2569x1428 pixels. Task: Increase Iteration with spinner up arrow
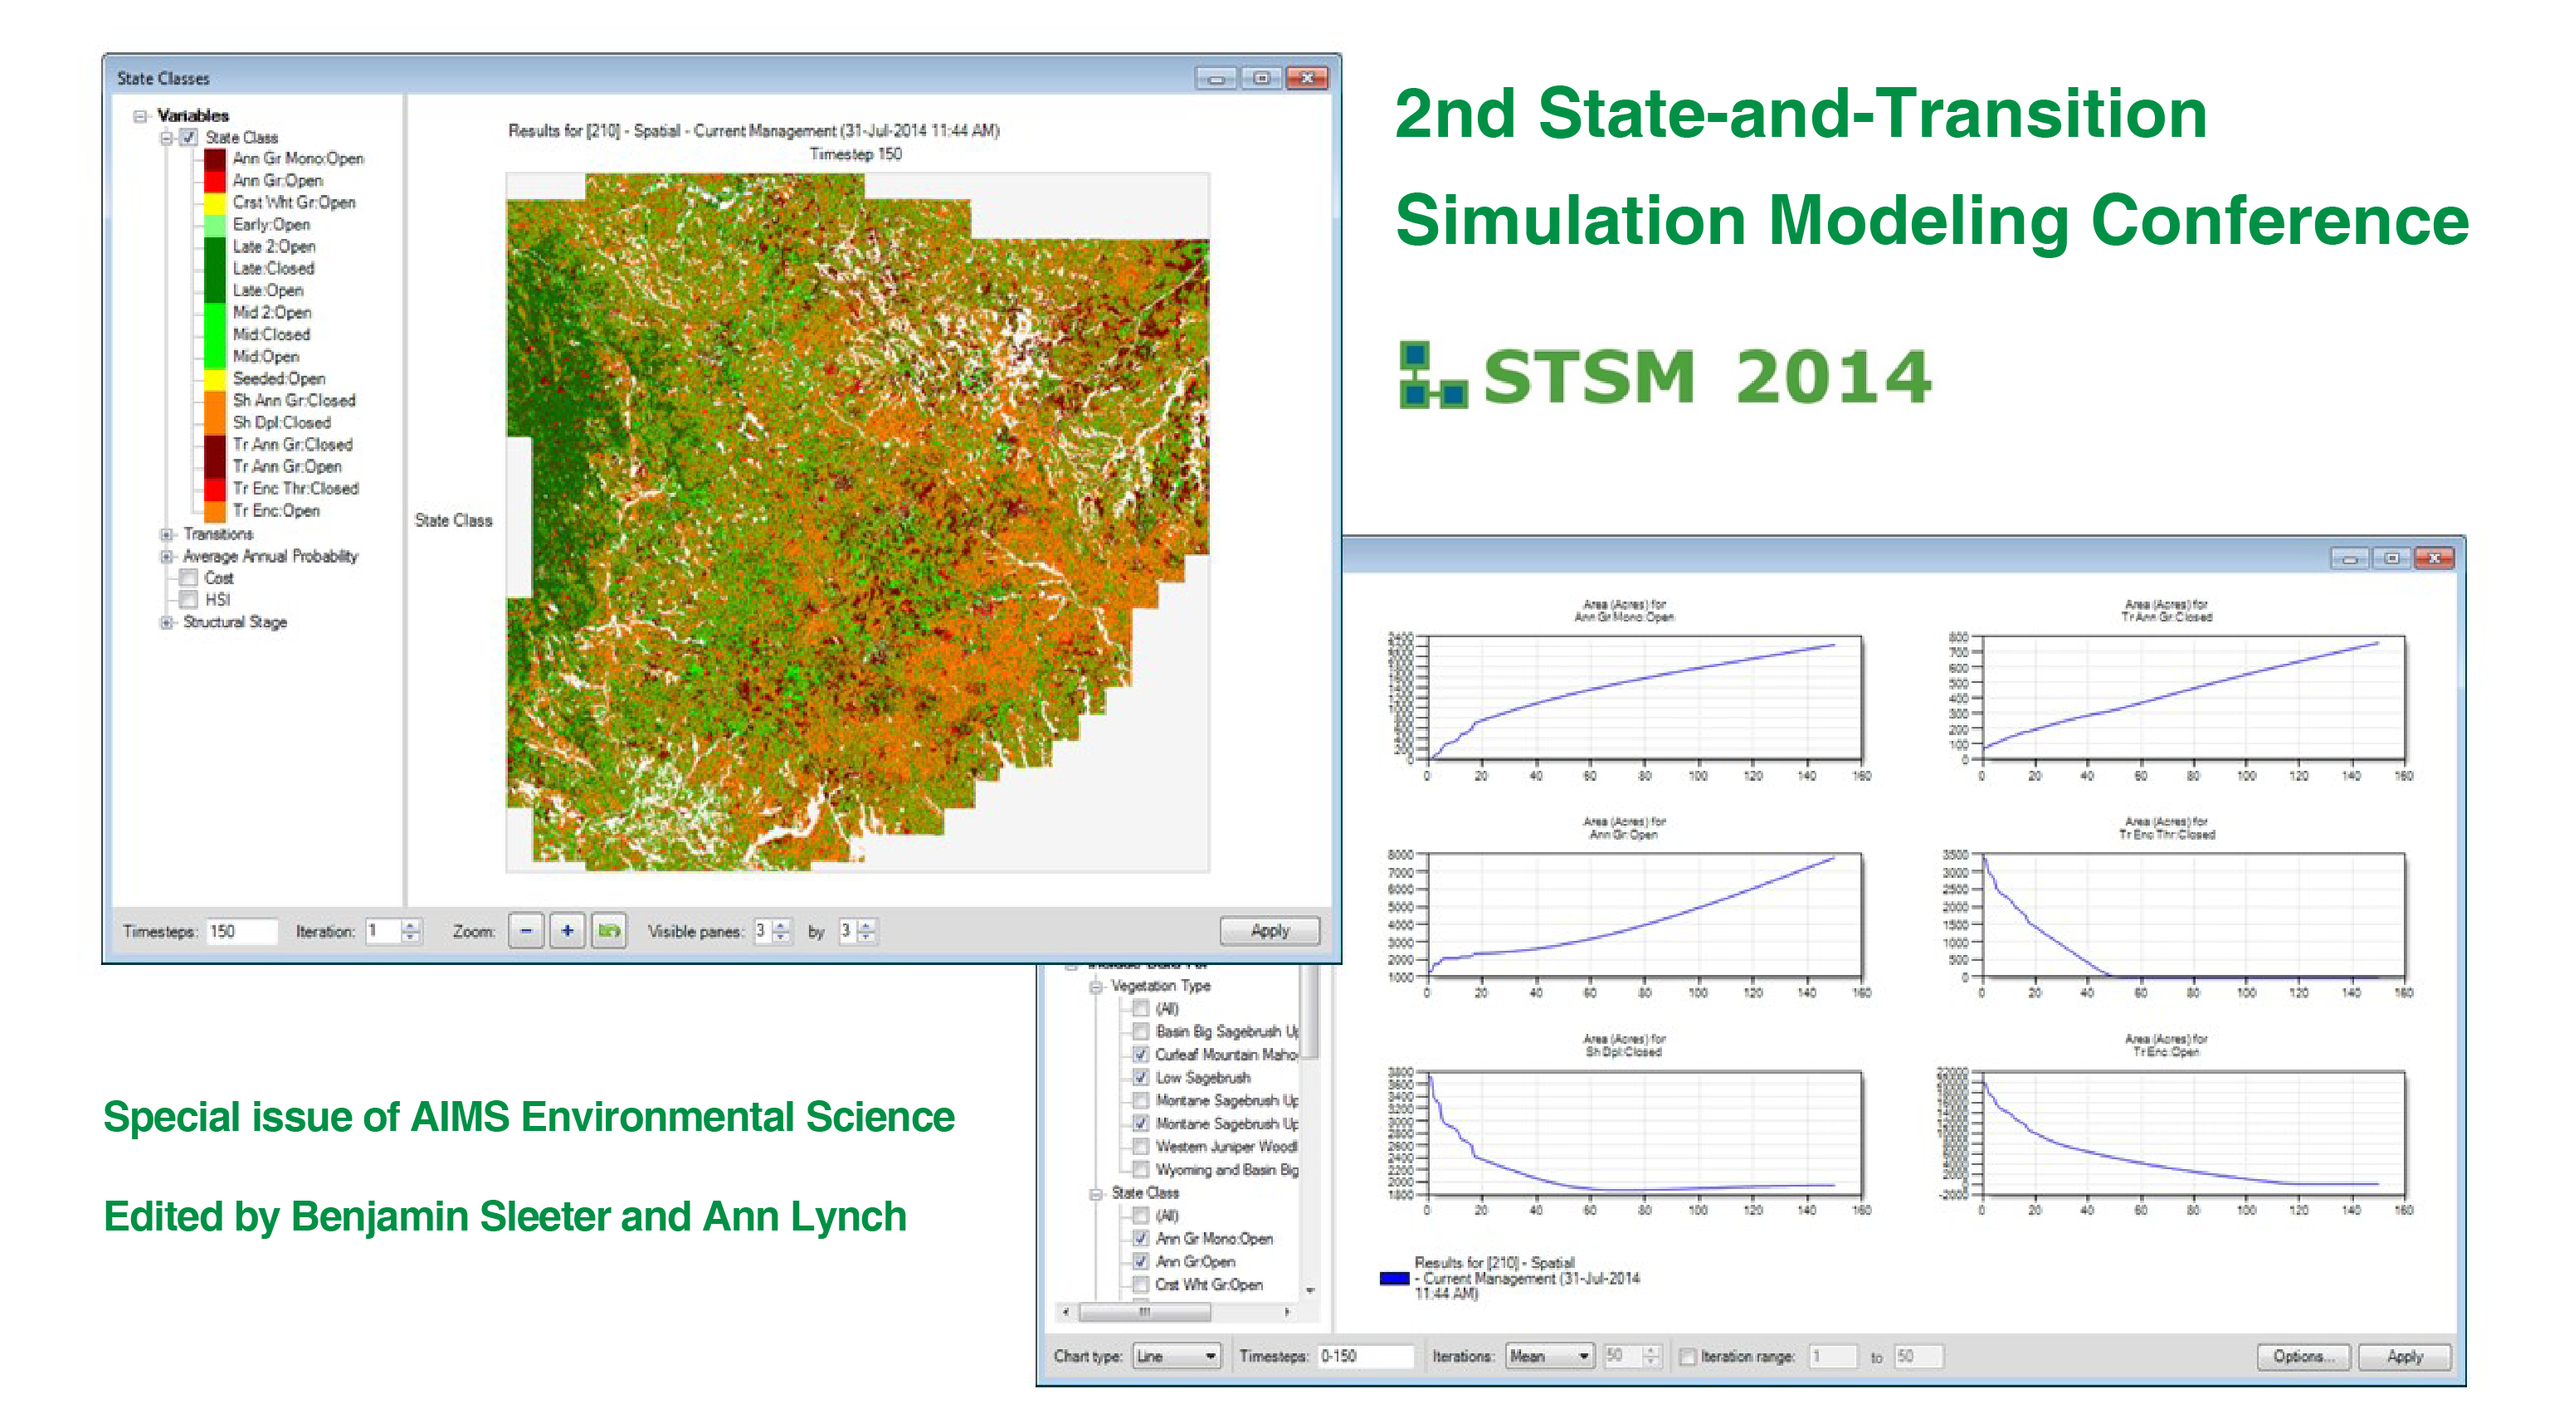pyautogui.click(x=410, y=924)
